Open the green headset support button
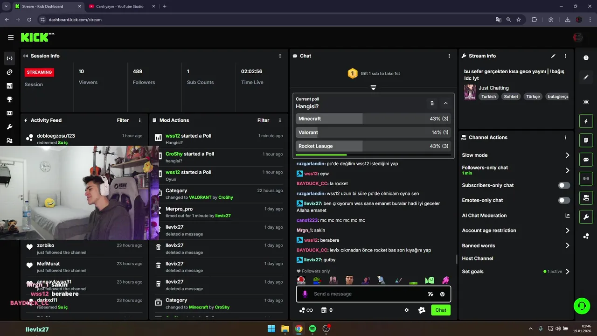Image resolution: width=597 pixels, height=336 pixels. point(582,306)
